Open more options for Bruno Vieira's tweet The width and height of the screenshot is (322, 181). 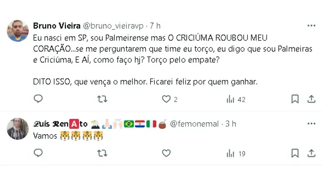(311, 26)
